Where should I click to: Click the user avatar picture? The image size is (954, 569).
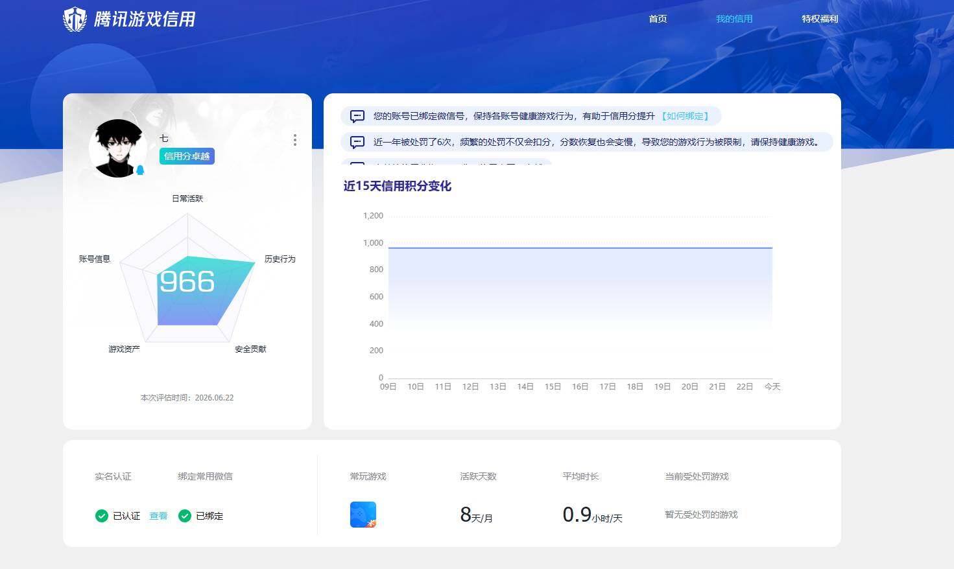119,148
